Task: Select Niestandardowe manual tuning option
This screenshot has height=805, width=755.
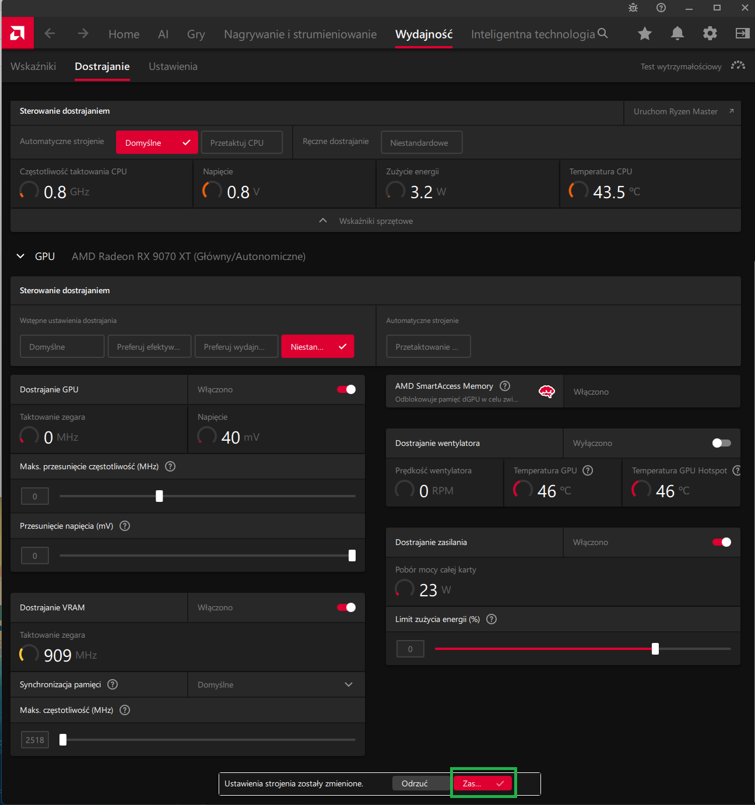Action: tap(422, 142)
